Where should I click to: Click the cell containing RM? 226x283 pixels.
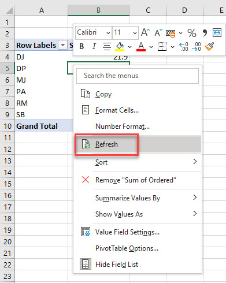41,103
